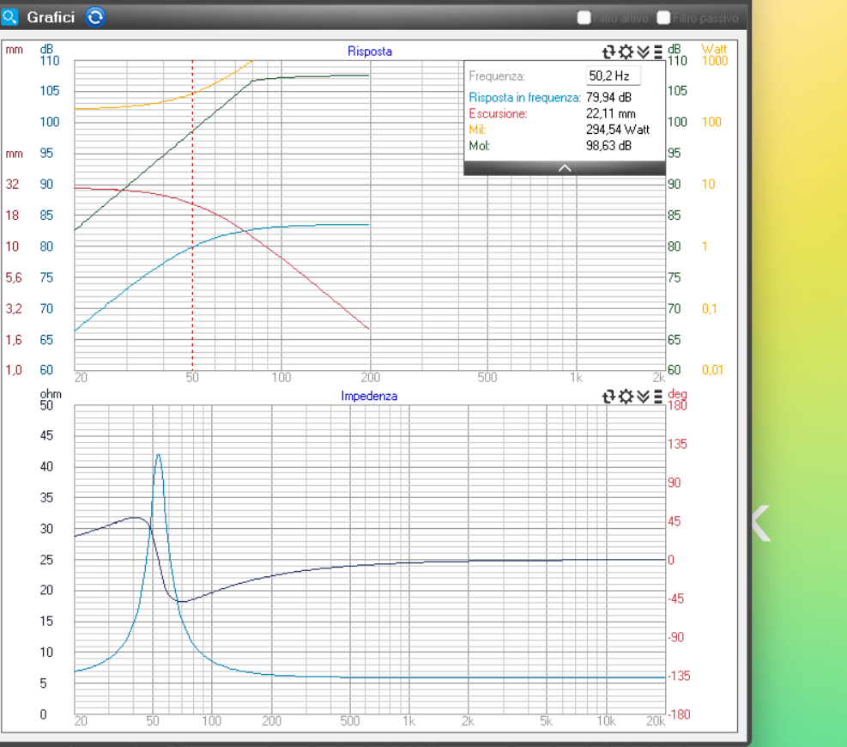The width and height of the screenshot is (847, 747).
Task: Enable the Filtro passivo checkbox
Action: (x=663, y=18)
